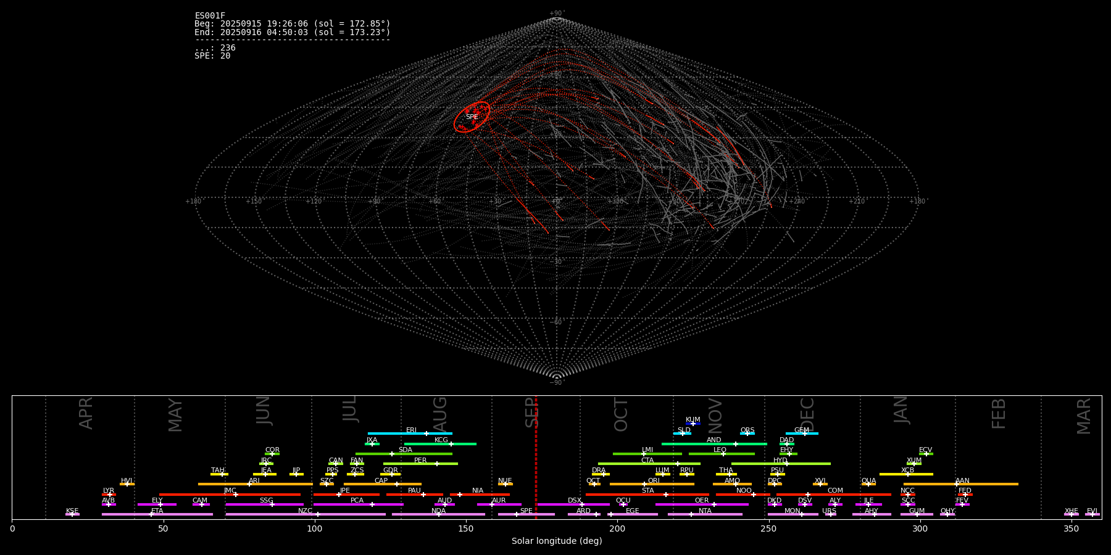Click the large OCT month label
Viewport: 1111px width, 555px height.
click(621, 414)
